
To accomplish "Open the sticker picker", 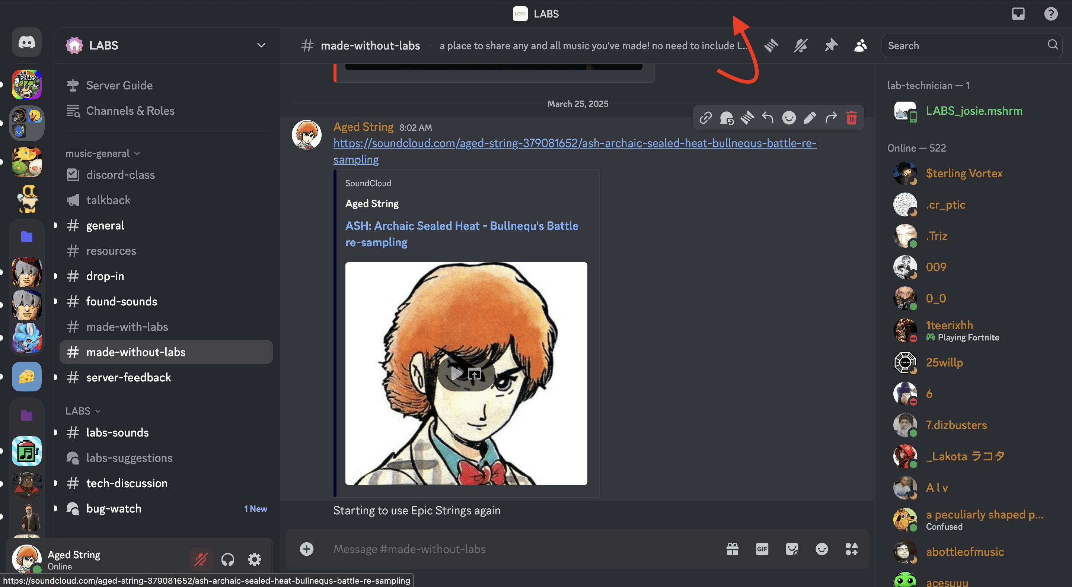I will (x=792, y=549).
